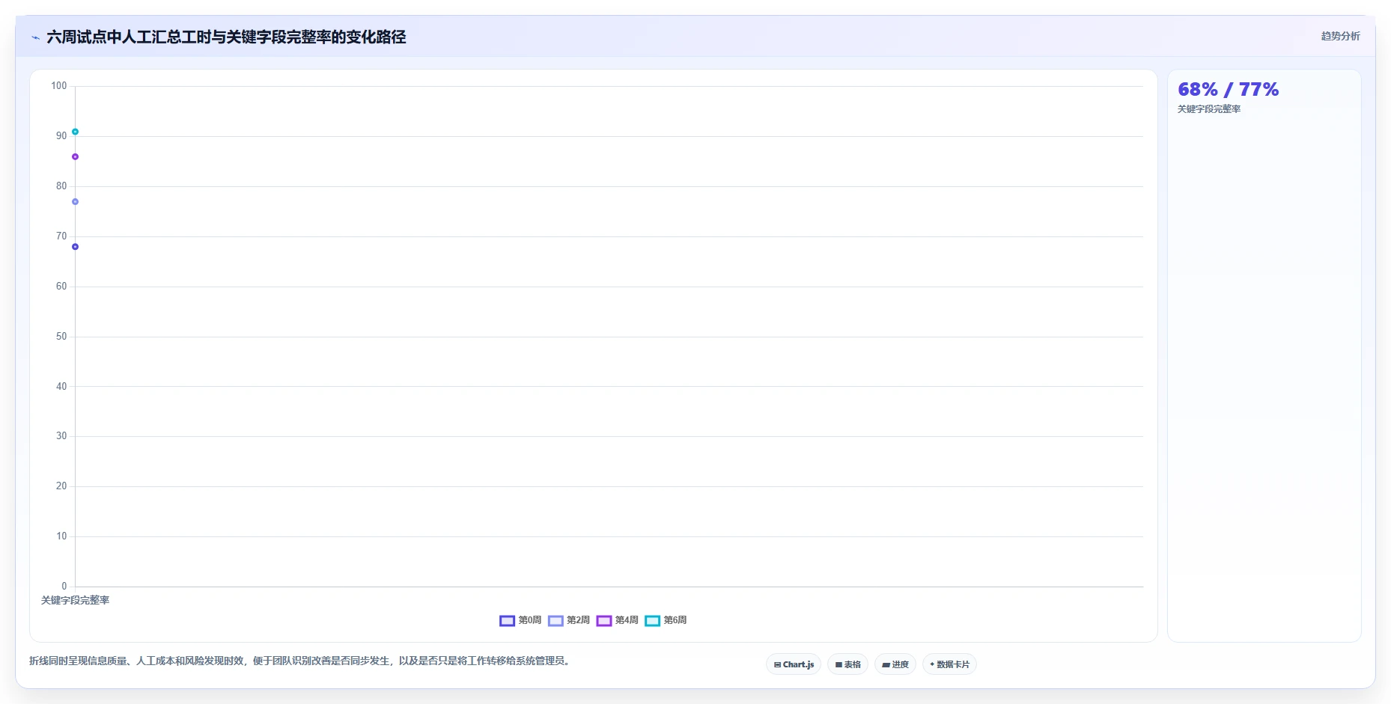Click the 表格 tag
This screenshot has height=704, width=1391.
pos(847,664)
